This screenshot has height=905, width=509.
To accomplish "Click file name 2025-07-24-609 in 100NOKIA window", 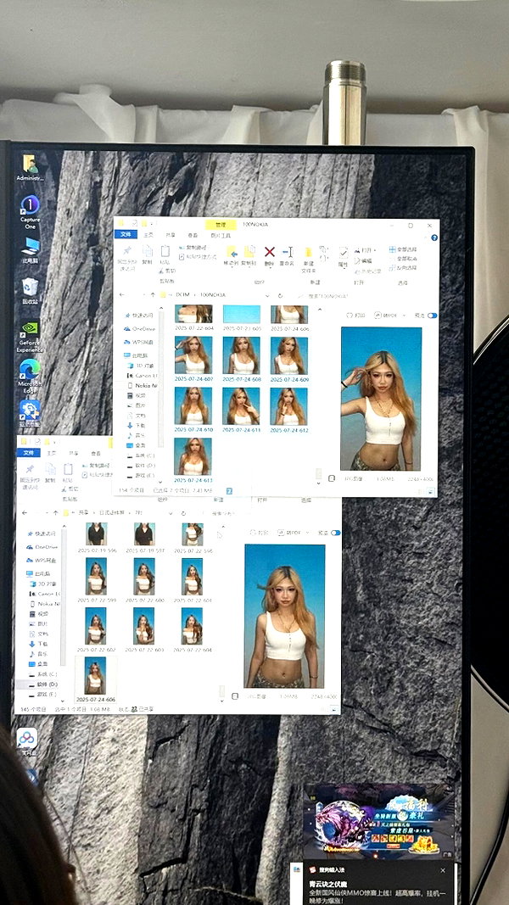I will pyautogui.click(x=289, y=379).
